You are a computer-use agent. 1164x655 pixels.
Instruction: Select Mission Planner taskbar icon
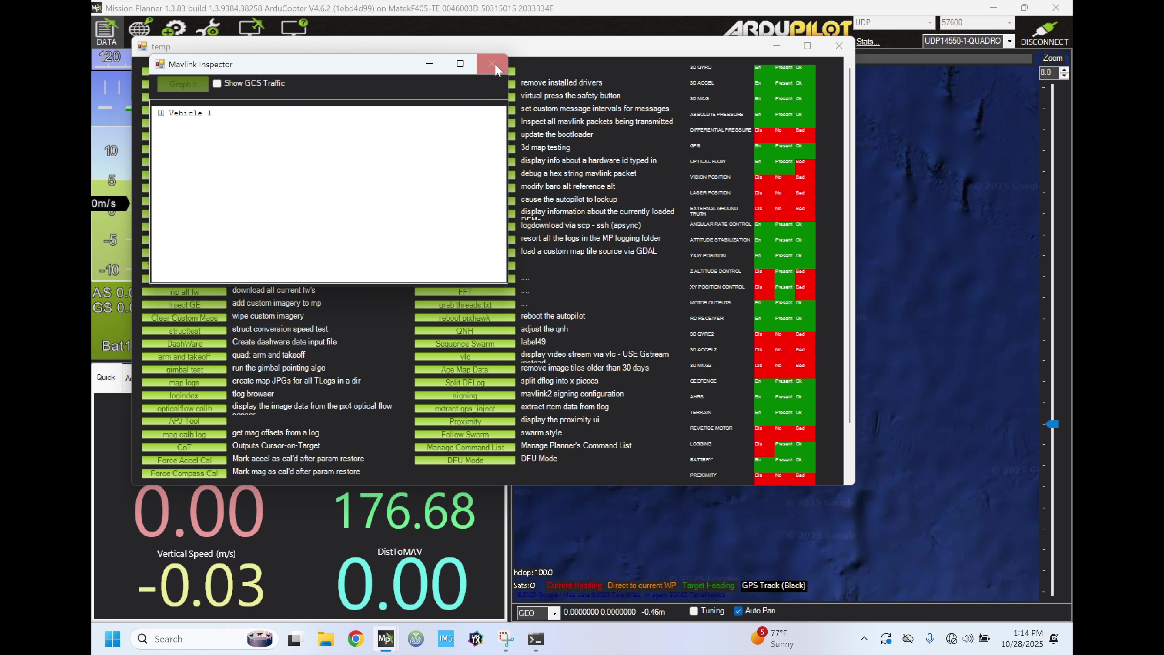click(386, 639)
